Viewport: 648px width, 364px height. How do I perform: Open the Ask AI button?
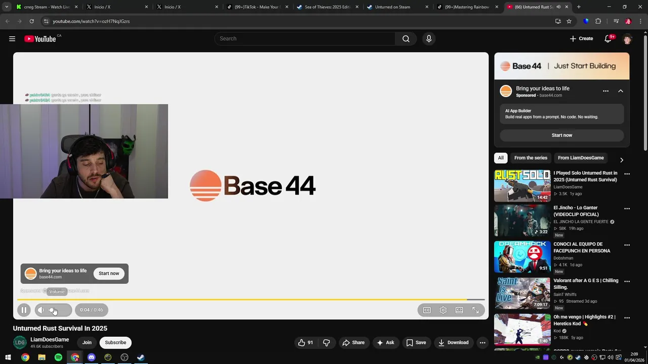(385, 343)
